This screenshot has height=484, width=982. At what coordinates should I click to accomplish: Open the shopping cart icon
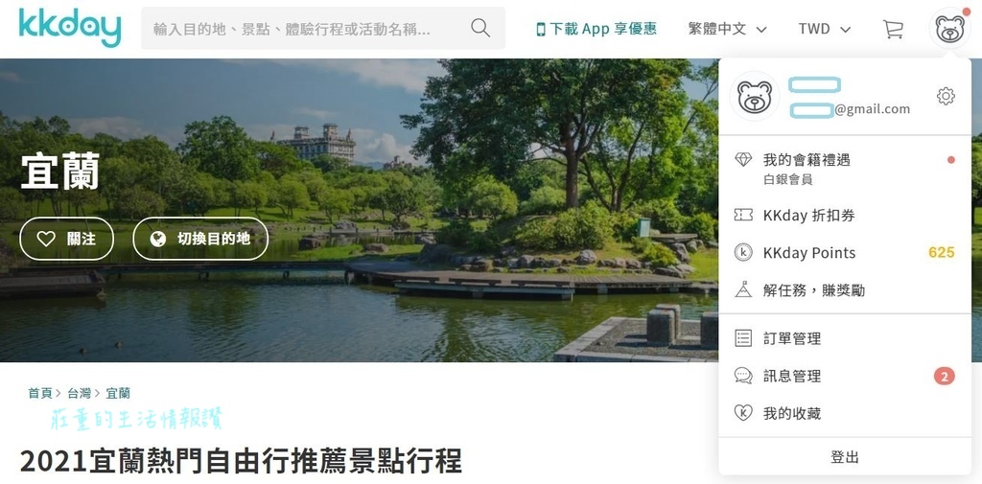[893, 29]
